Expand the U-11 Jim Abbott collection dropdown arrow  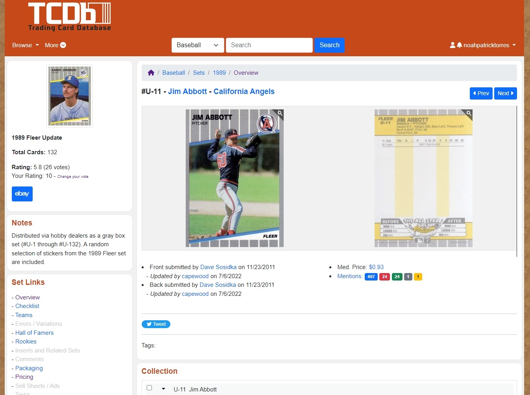tap(163, 389)
